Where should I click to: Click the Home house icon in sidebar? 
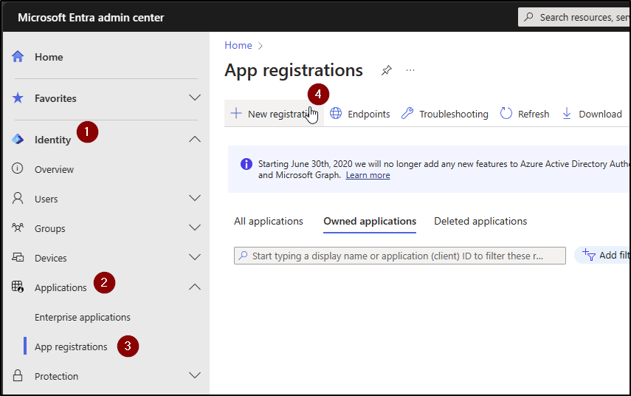click(x=18, y=56)
